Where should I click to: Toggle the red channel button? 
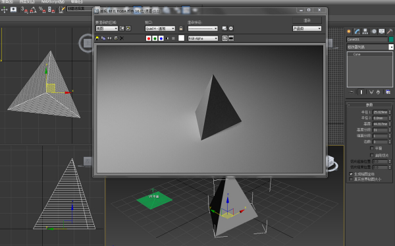(149, 38)
